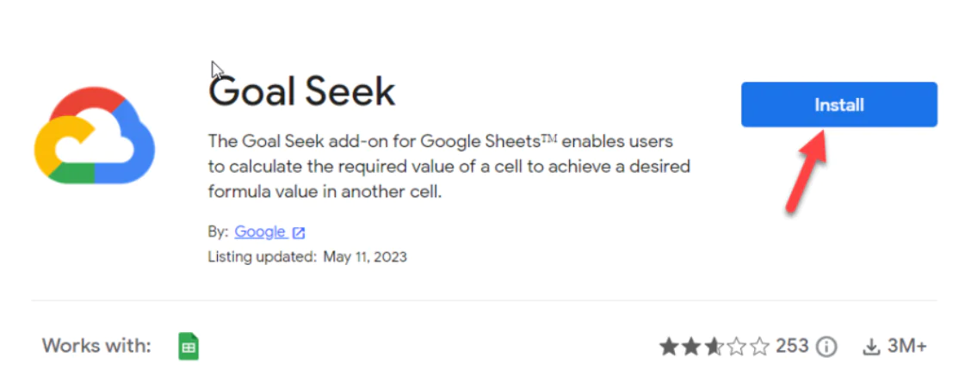This screenshot has height=370, width=953.
Task: Click the third half-filled rating star
Action: point(713,347)
